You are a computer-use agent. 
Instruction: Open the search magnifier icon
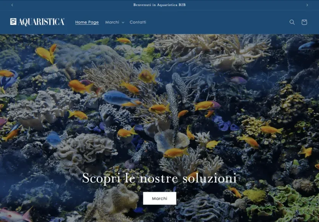coord(292,22)
